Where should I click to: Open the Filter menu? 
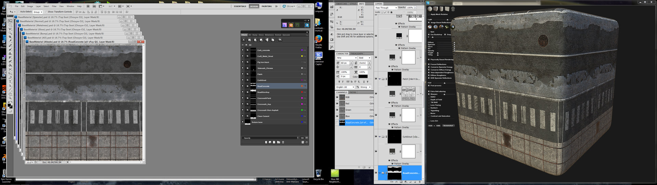54,6
